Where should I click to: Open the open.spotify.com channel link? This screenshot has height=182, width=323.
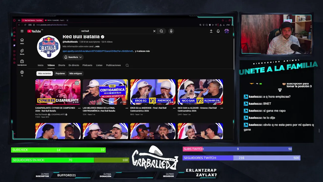pos(98,51)
